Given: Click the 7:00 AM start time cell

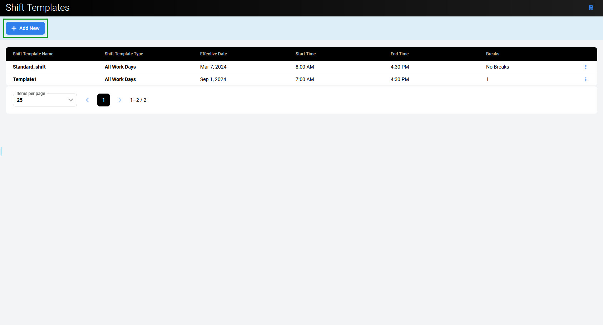Looking at the screenshot, I should tap(305, 79).
